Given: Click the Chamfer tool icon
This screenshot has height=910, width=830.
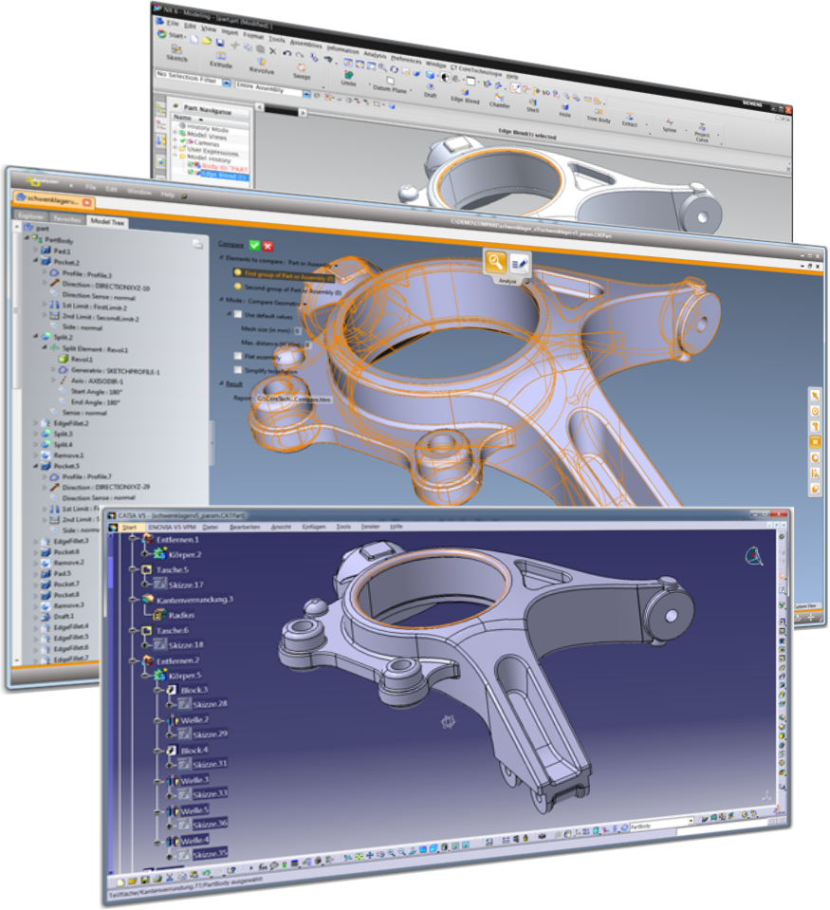Looking at the screenshot, I should coord(500,97).
